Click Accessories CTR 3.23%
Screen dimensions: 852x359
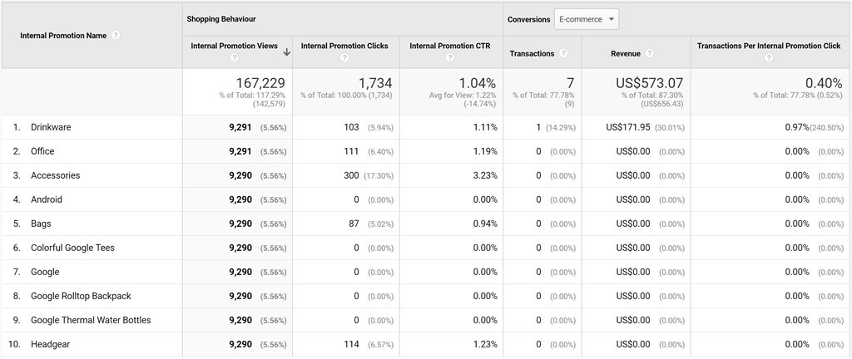point(485,175)
